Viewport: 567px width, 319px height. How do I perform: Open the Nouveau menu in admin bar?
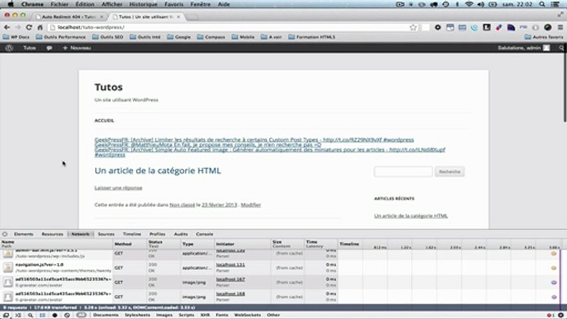tap(77, 48)
